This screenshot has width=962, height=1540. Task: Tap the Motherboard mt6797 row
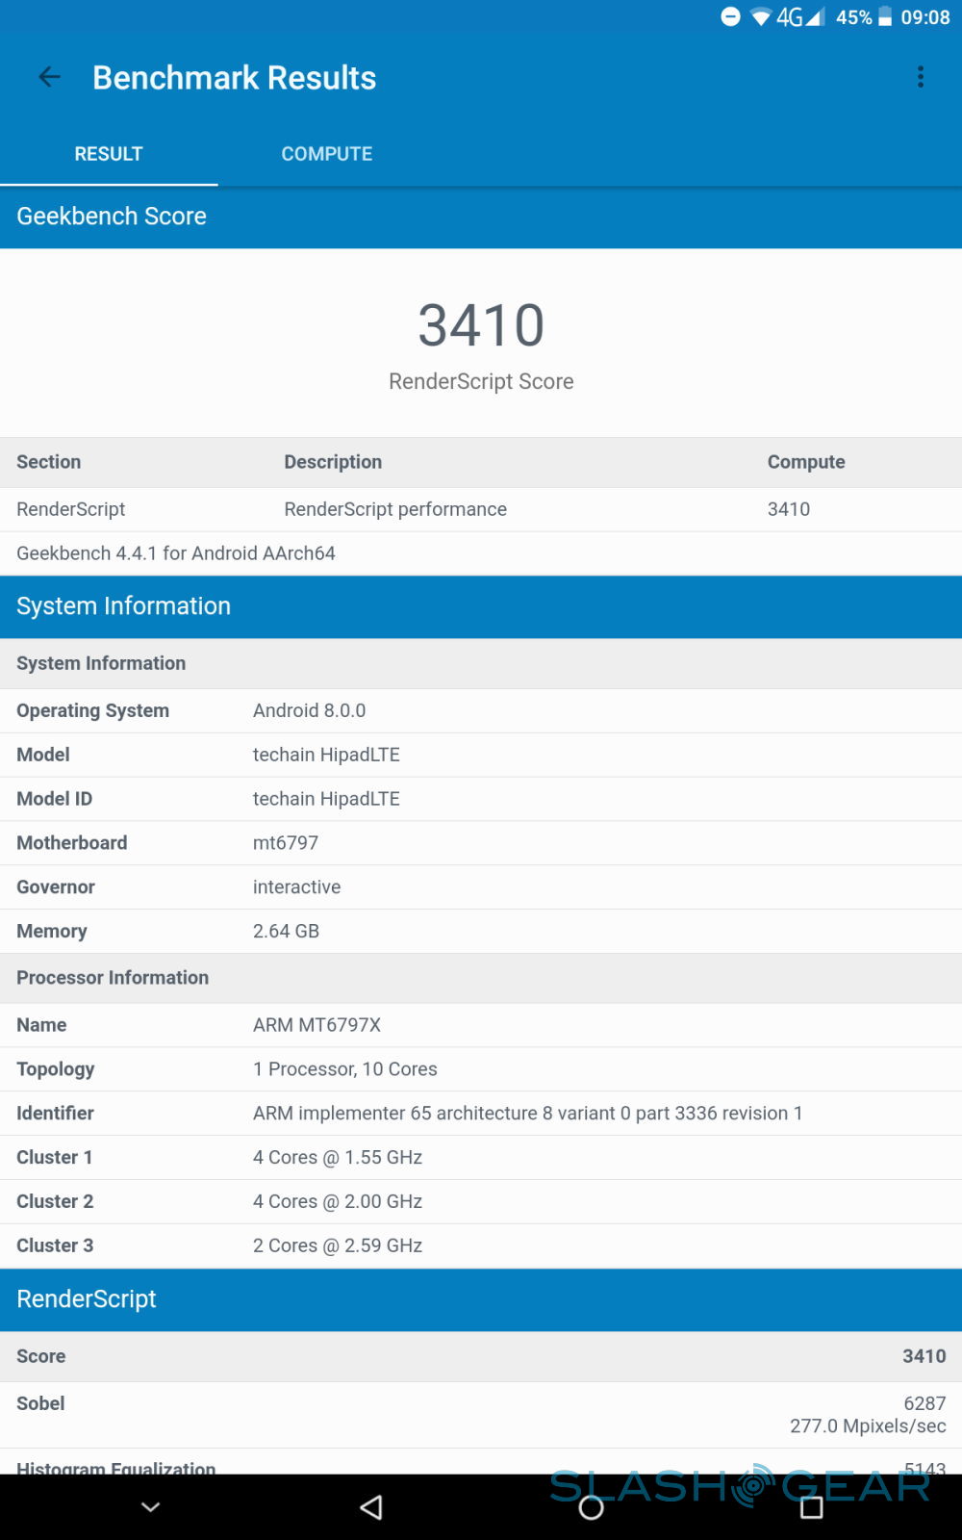coord(481,843)
